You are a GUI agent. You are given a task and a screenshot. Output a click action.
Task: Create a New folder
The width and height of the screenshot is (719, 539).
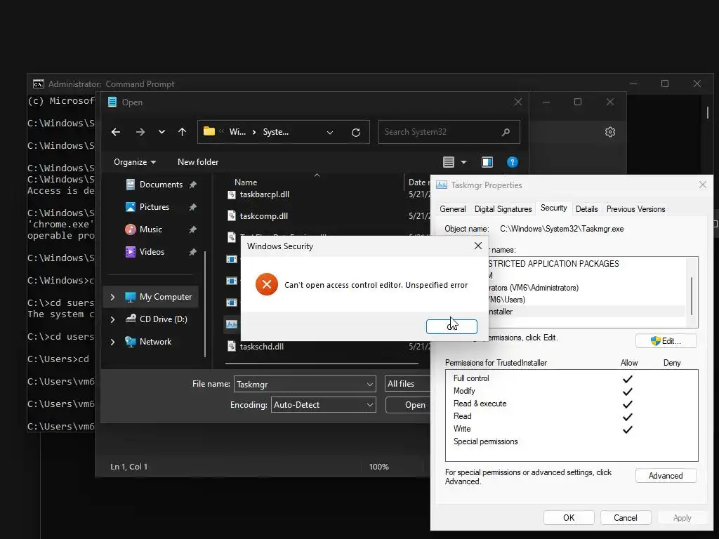tap(198, 162)
